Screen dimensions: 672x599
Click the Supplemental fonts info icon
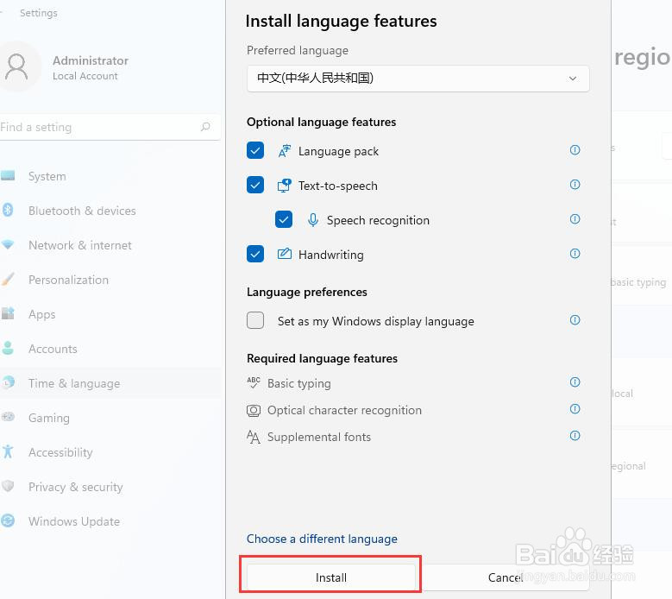(x=575, y=436)
